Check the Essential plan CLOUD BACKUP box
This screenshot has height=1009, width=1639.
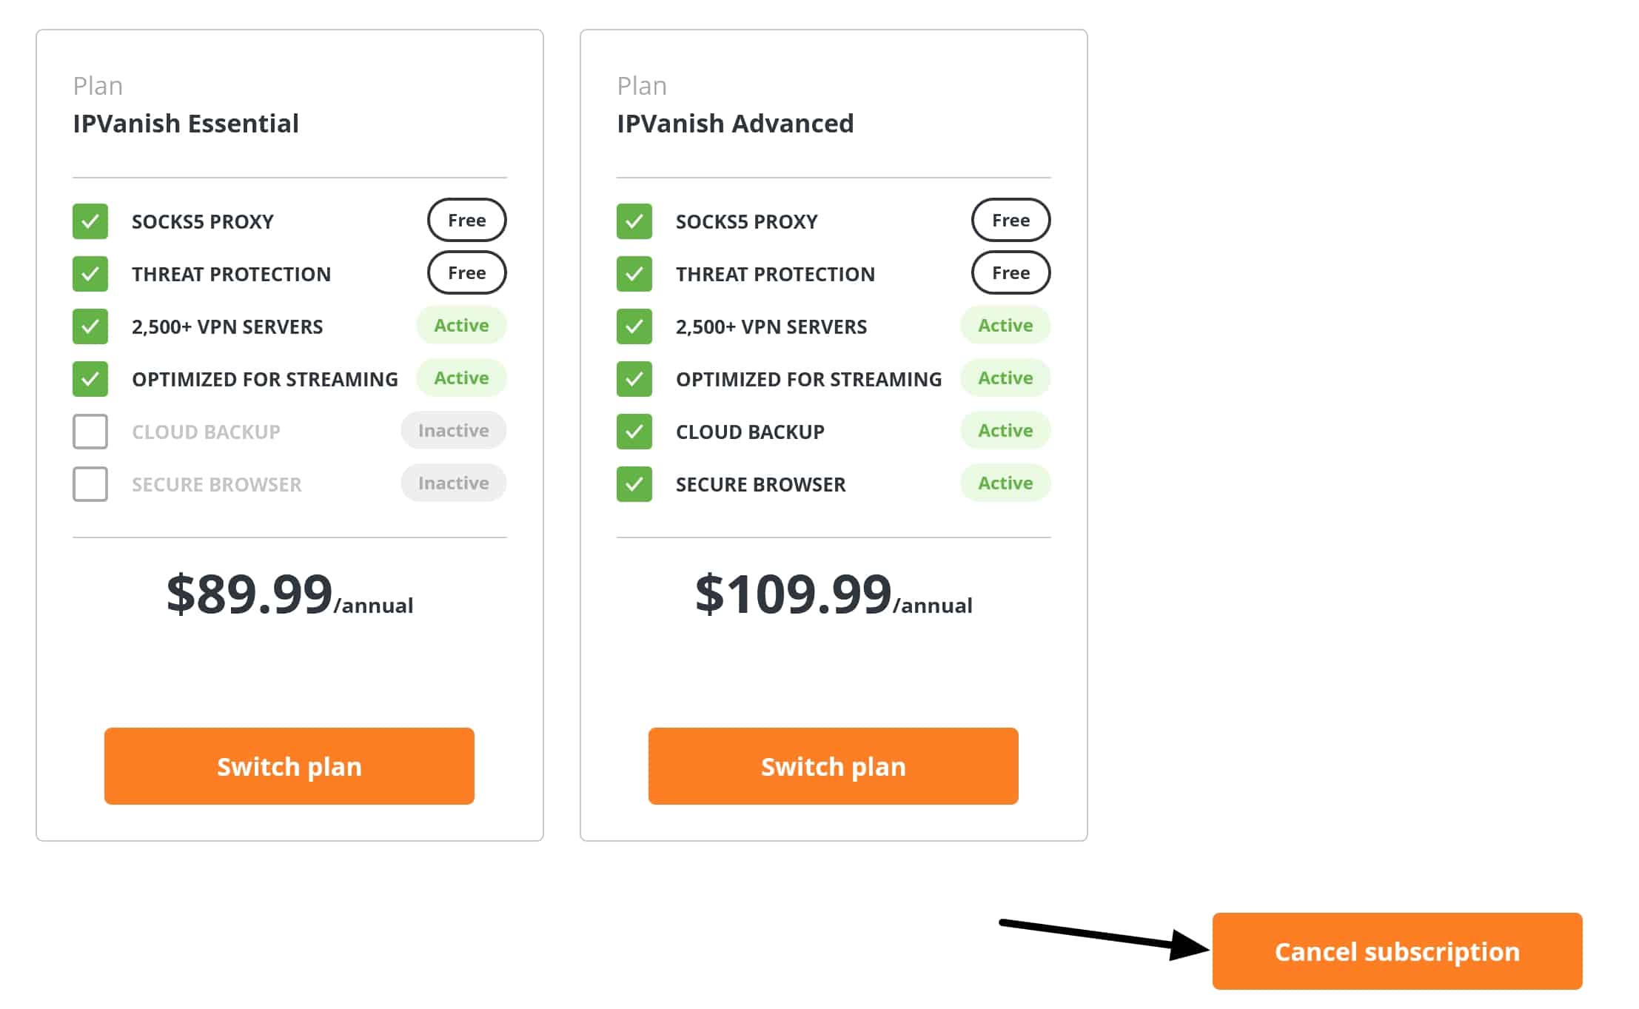pos(90,432)
